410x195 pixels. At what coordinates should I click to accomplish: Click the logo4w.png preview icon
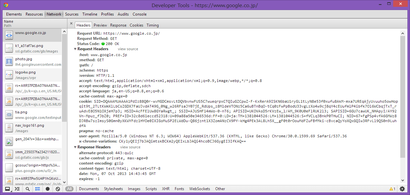pyautogui.click(x=9, y=75)
